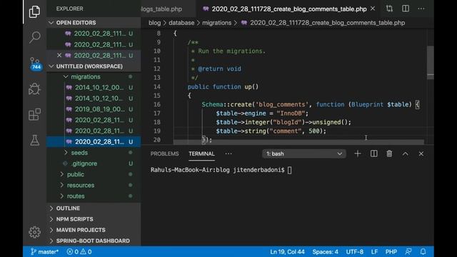
Task: Split the terminal panel
Action: pyautogui.click(x=373, y=153)
